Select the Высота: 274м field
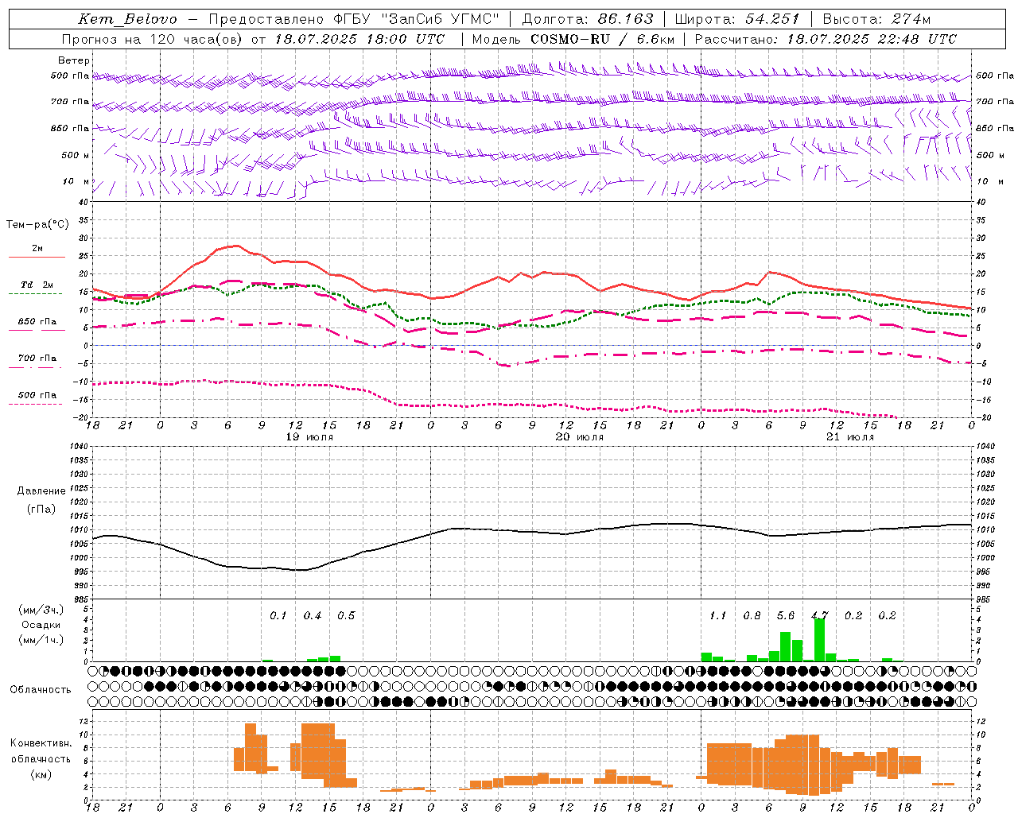Image resolution: width=1018 pixels, height=814 pixels. pyautogui.click(x=876, y=19)
